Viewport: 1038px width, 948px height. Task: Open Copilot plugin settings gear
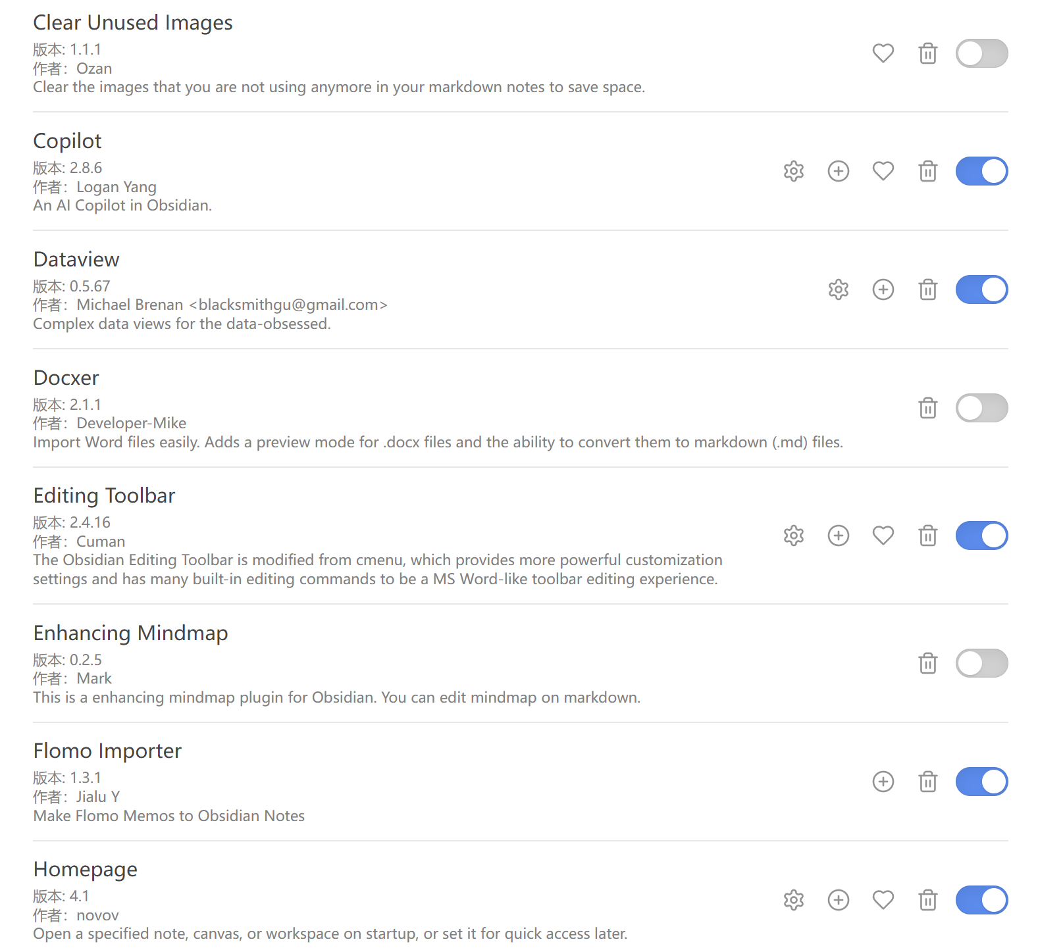pyautogui.click(x=794, y=171)
